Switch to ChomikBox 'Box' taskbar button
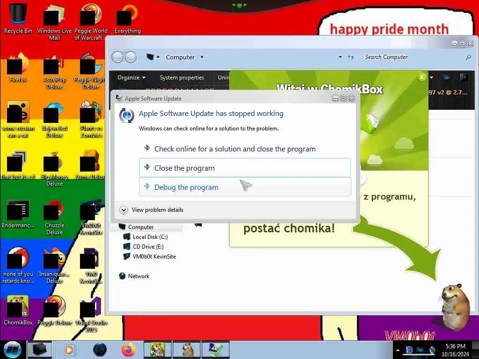The height and width of the screenshot is (359, 479). point(157,350)
